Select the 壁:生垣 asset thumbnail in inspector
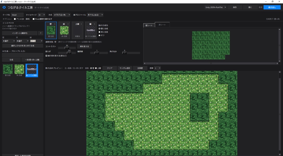The image size is (283, 156). tap(8, 69)
